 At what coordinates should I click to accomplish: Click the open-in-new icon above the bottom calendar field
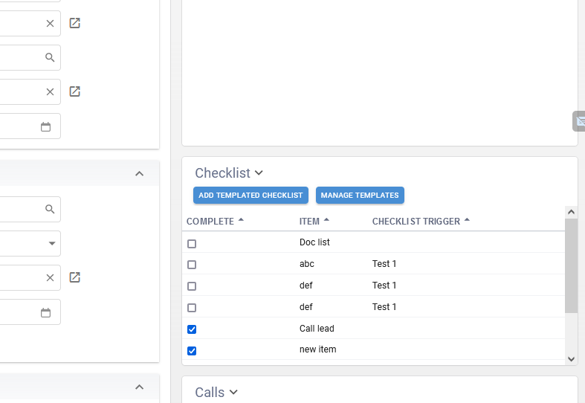[74, 277]
